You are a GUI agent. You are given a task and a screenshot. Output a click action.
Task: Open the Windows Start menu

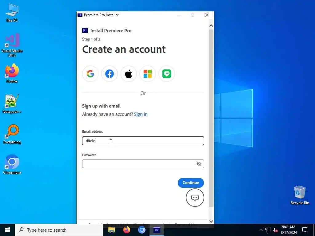pyautogui.click(x=7, y=230)
